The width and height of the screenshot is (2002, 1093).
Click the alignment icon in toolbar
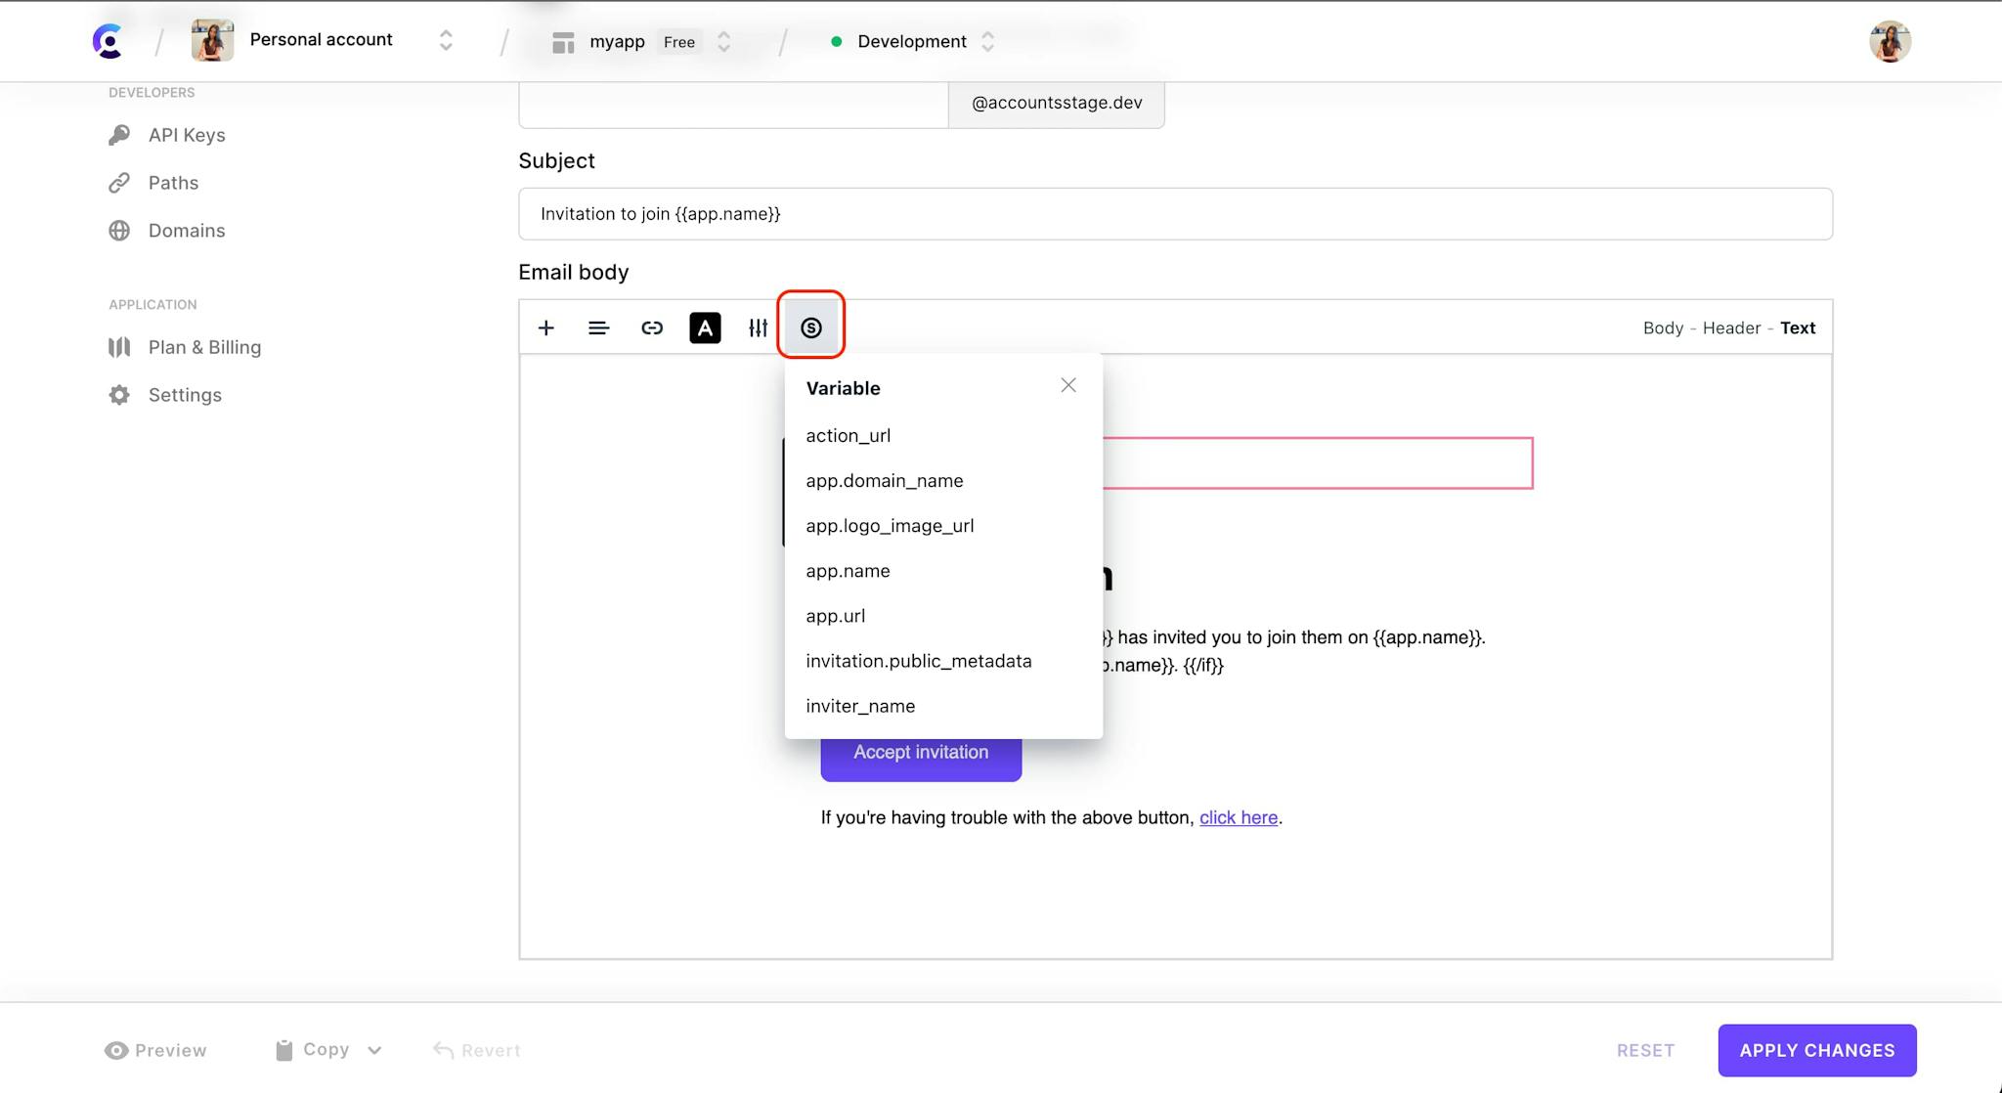pos(598,328)
